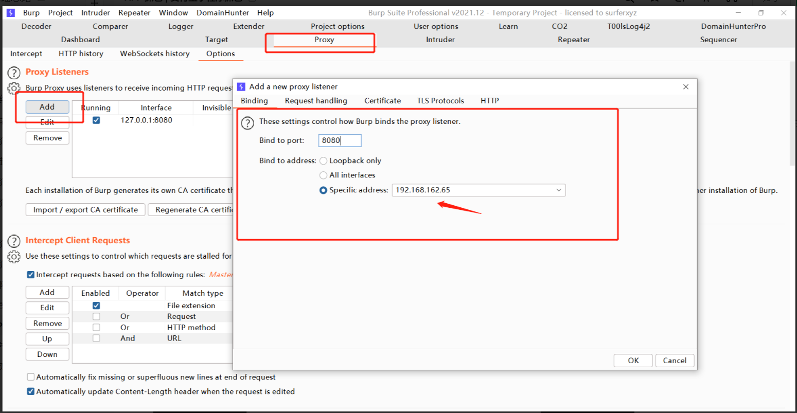The width and height of the screenshot is (797, 413).
Task: Select All interfaces radio button
Action: click(323, 175)
